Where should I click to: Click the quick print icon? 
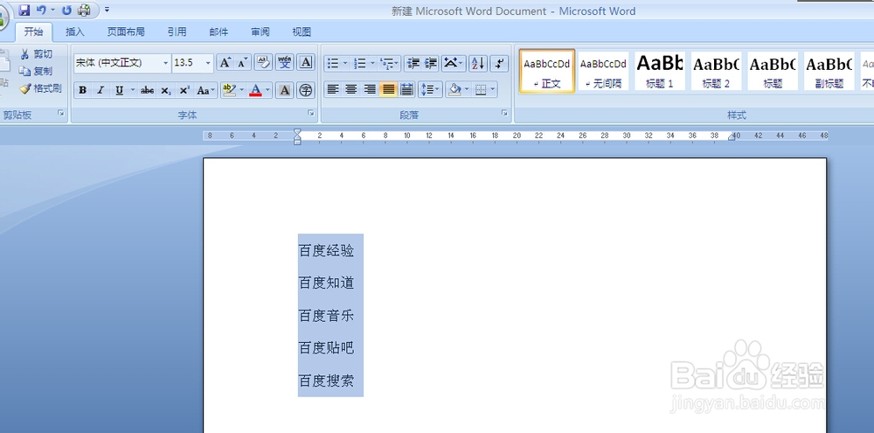pos(84,10)
